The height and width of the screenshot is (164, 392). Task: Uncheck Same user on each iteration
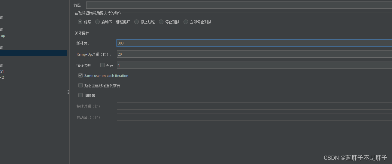click(x=81, y=75)
